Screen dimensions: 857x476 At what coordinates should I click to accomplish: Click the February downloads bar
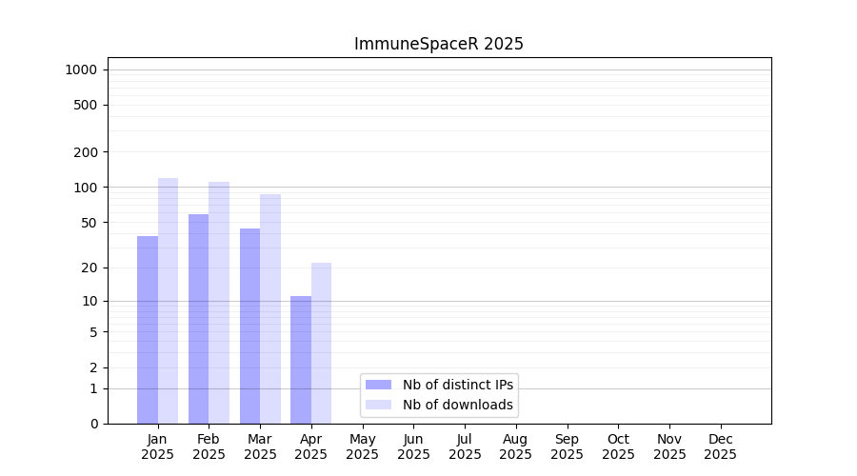point(219,303)
